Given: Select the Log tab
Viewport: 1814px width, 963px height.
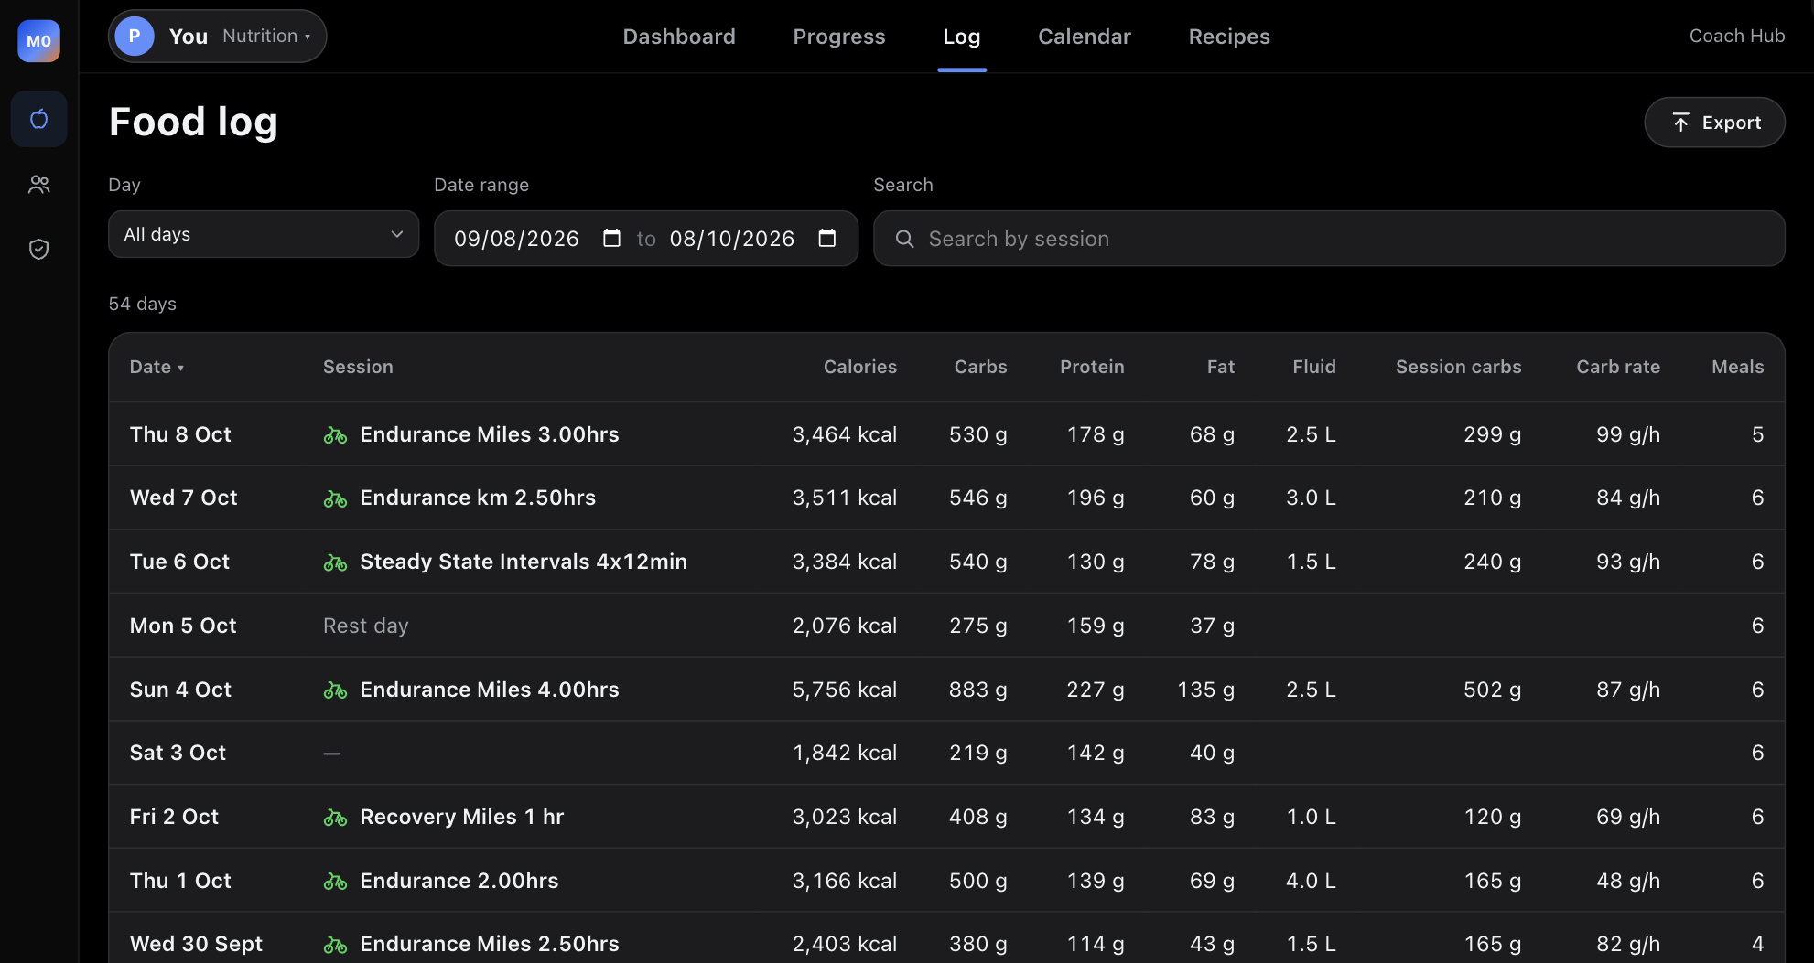Looking at the screenshot, I should tap(962, 37).
